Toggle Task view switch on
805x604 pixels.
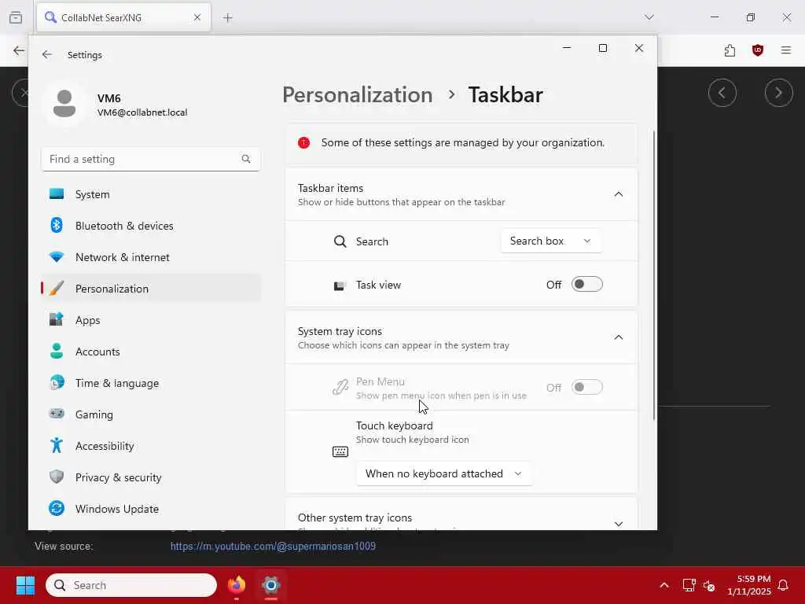point(586,285)
